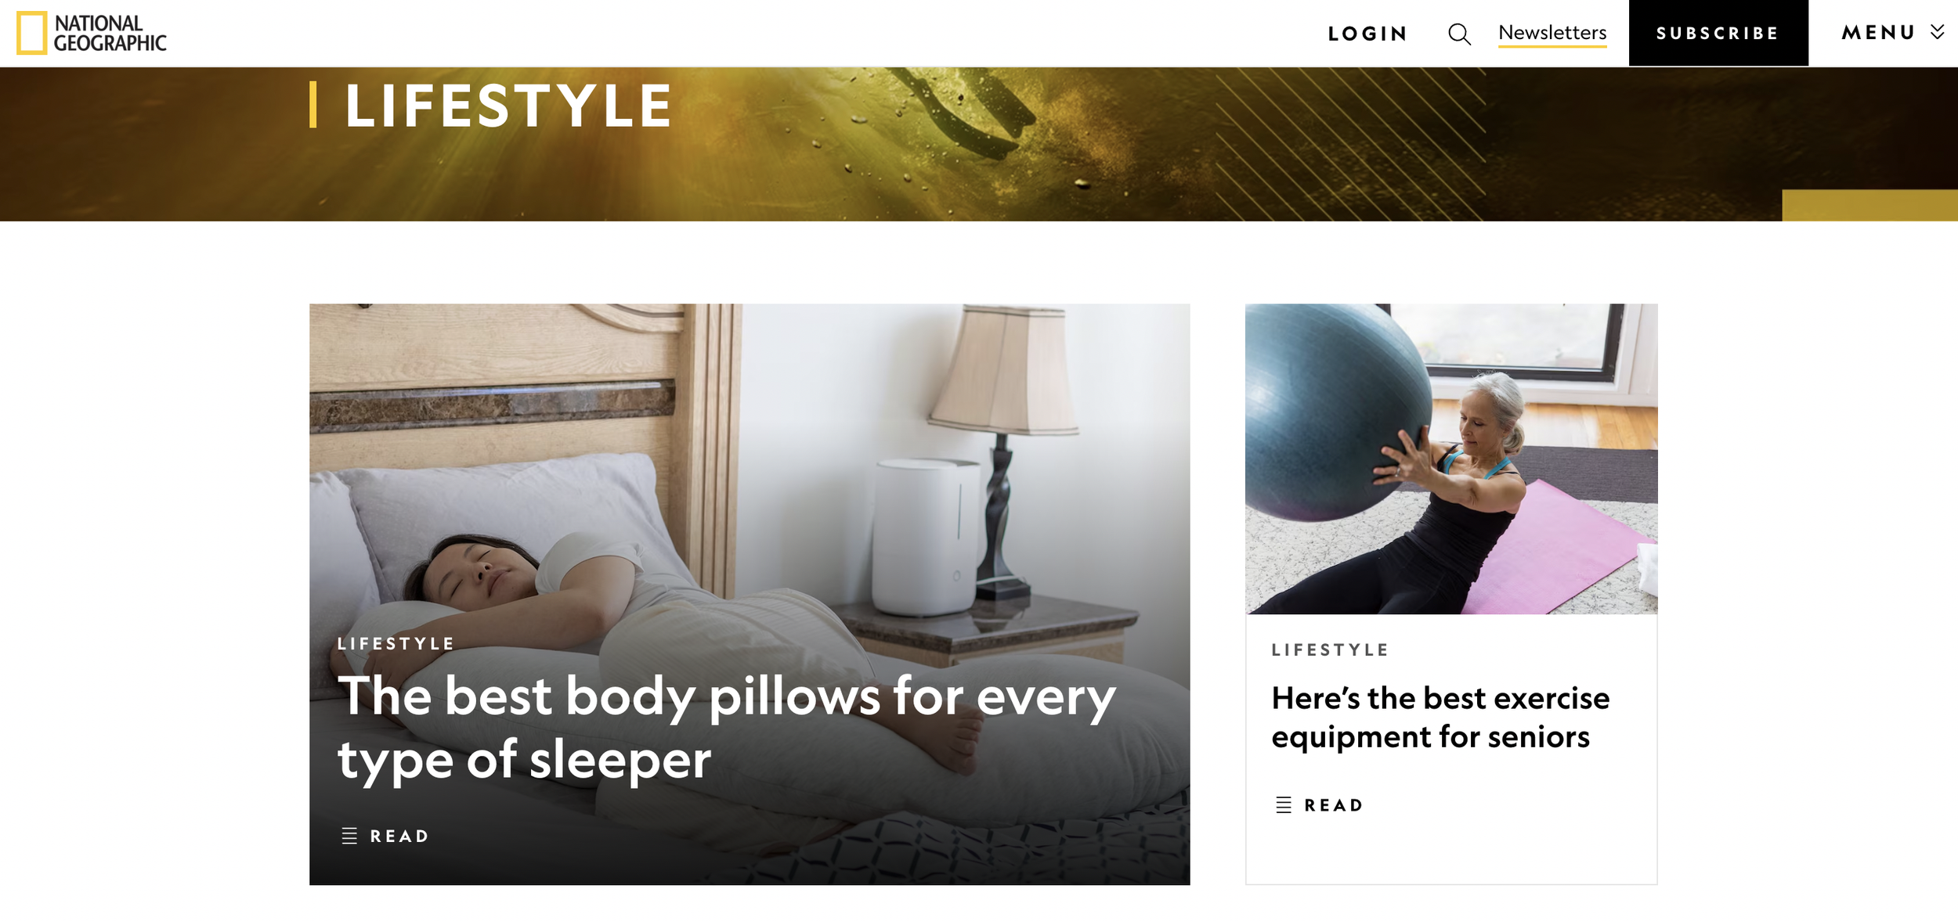Go to the Newsletters page
The image size is (1958, 921).
point(1552,33)
